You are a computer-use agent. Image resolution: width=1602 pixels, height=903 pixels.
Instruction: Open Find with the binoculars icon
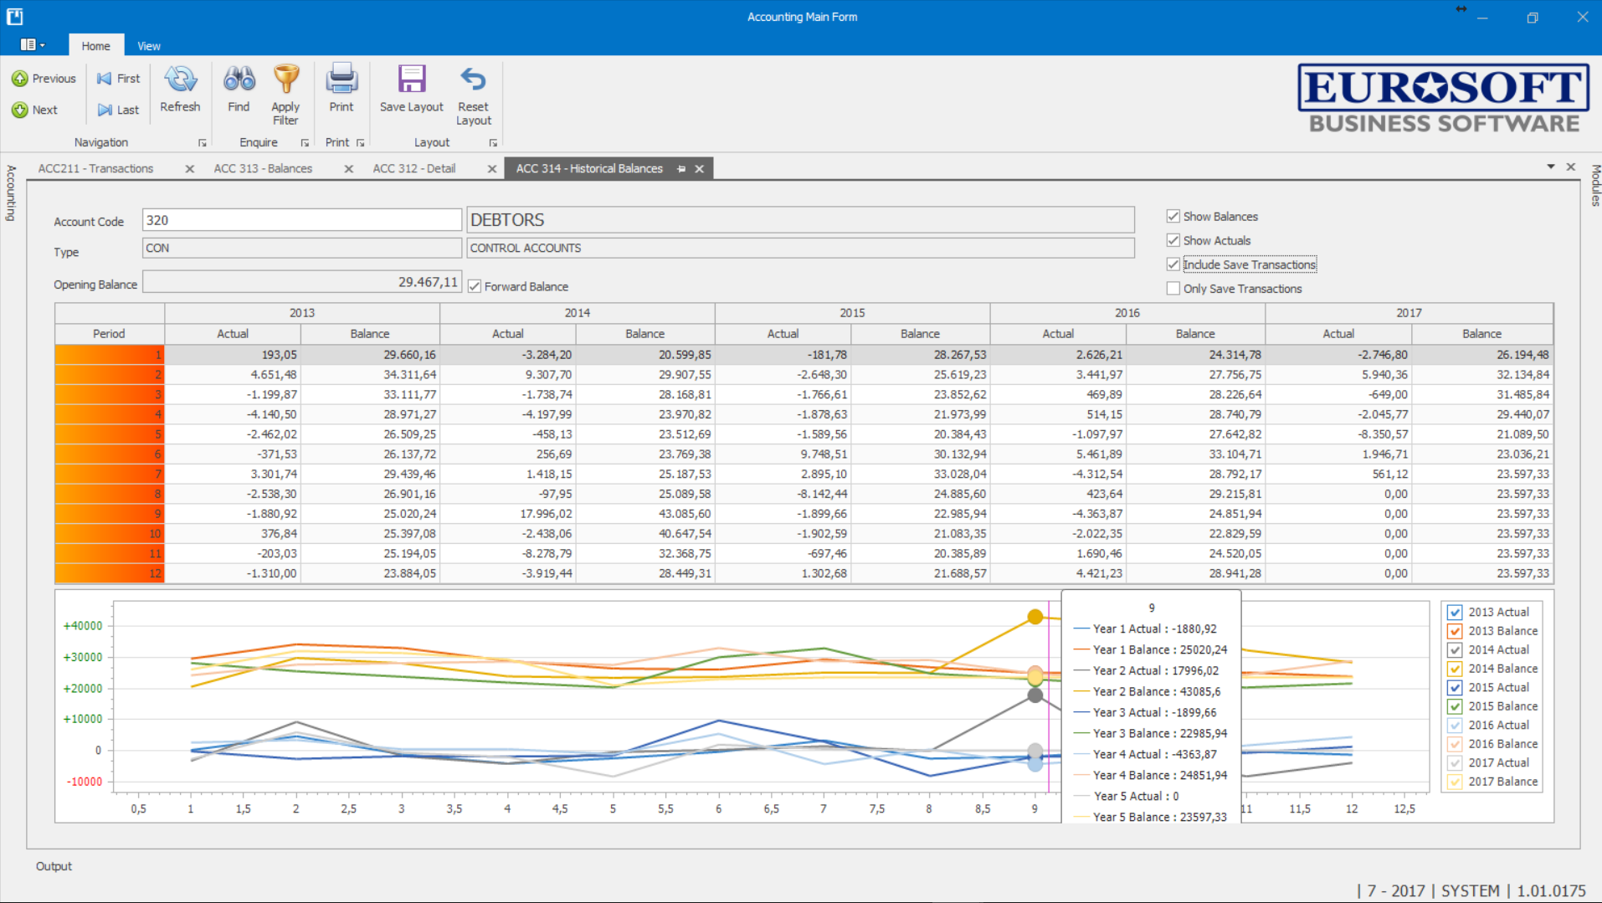click(239, 80)
